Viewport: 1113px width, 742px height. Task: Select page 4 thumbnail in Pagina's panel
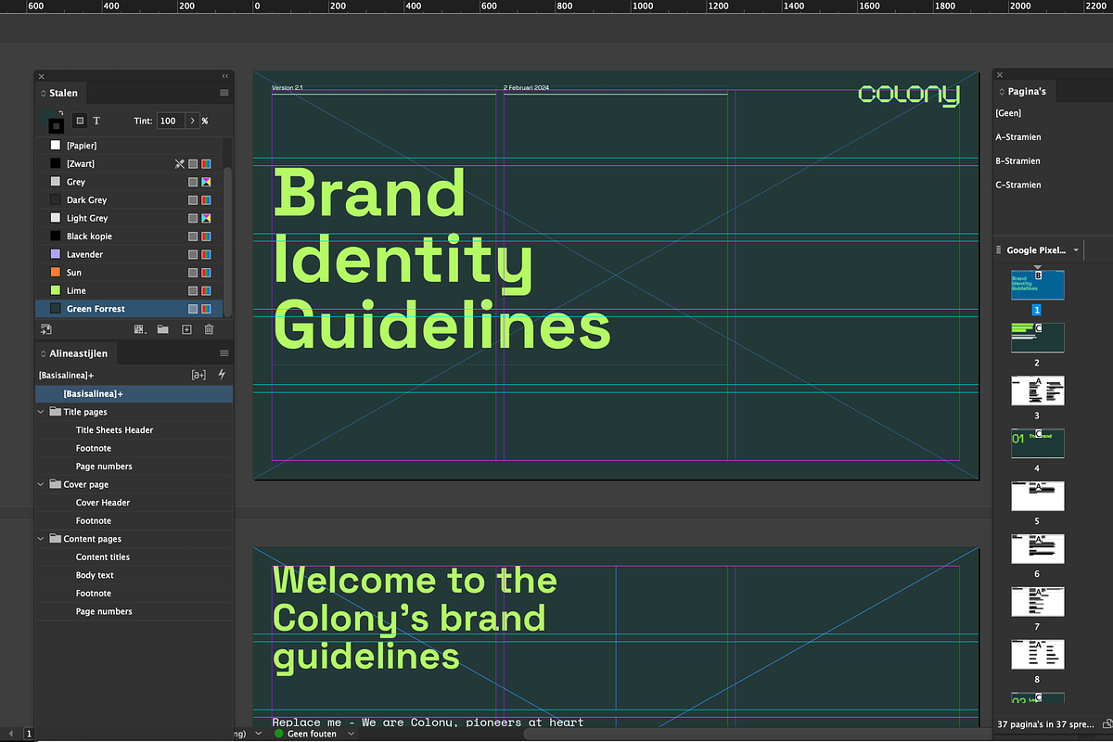(x=1037, y=443)
